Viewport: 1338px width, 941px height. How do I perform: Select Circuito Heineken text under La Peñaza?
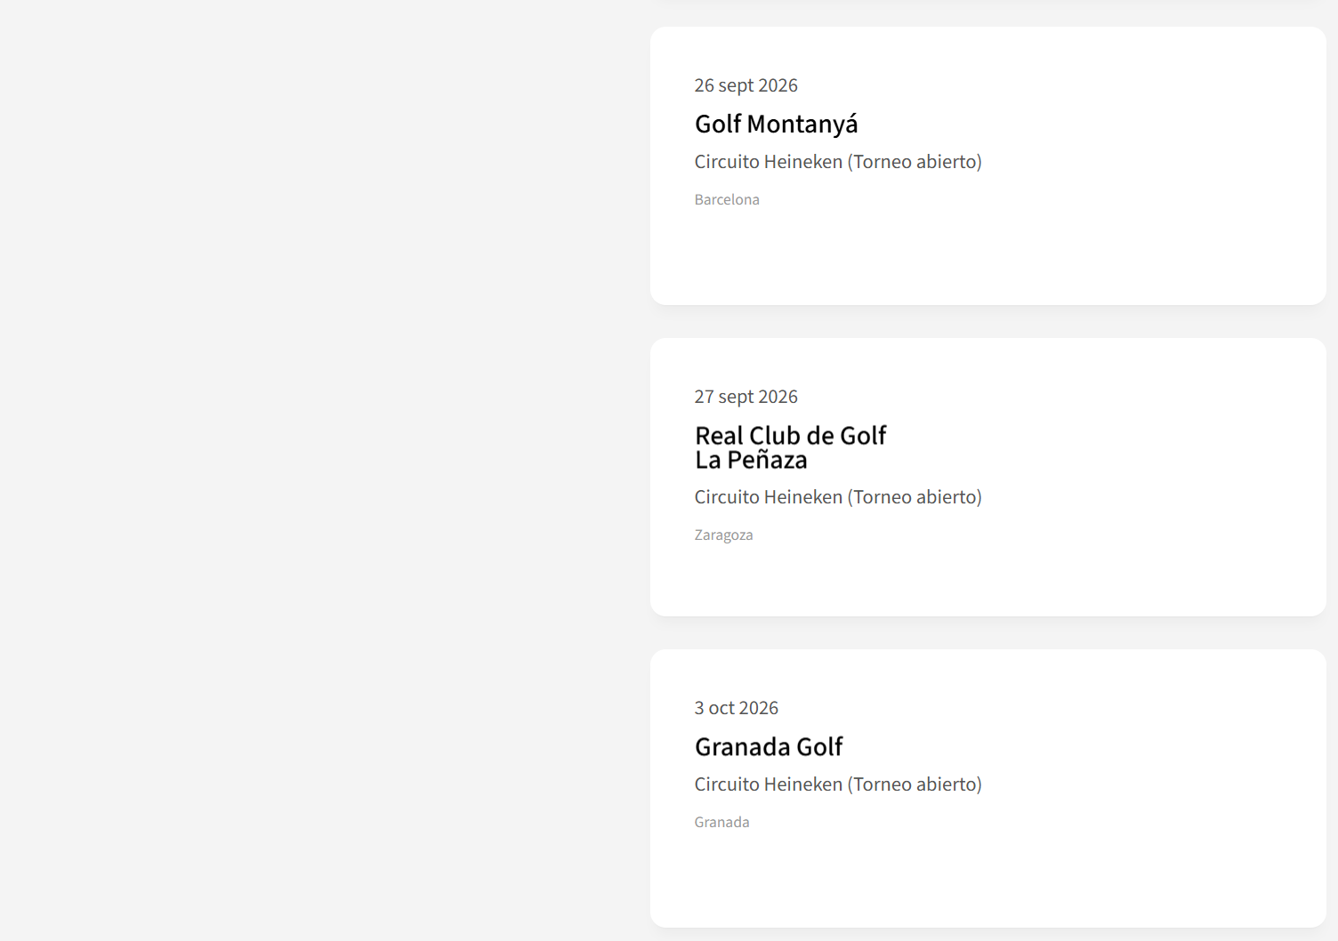[x=768, y=497]
